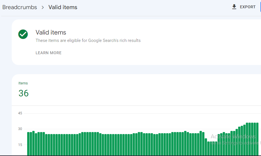Image resolution: width=261 pixels, height=156 pixels.
Task: Click the green checkmark valid status icon
Action: tap(23, 34)
